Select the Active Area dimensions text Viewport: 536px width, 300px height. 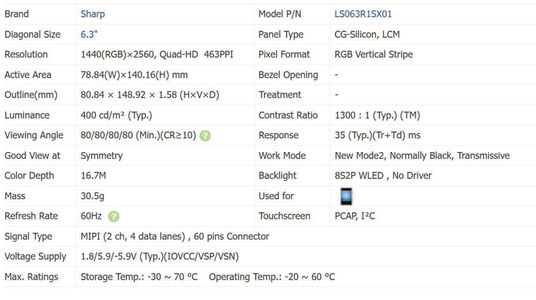point(134,75)
